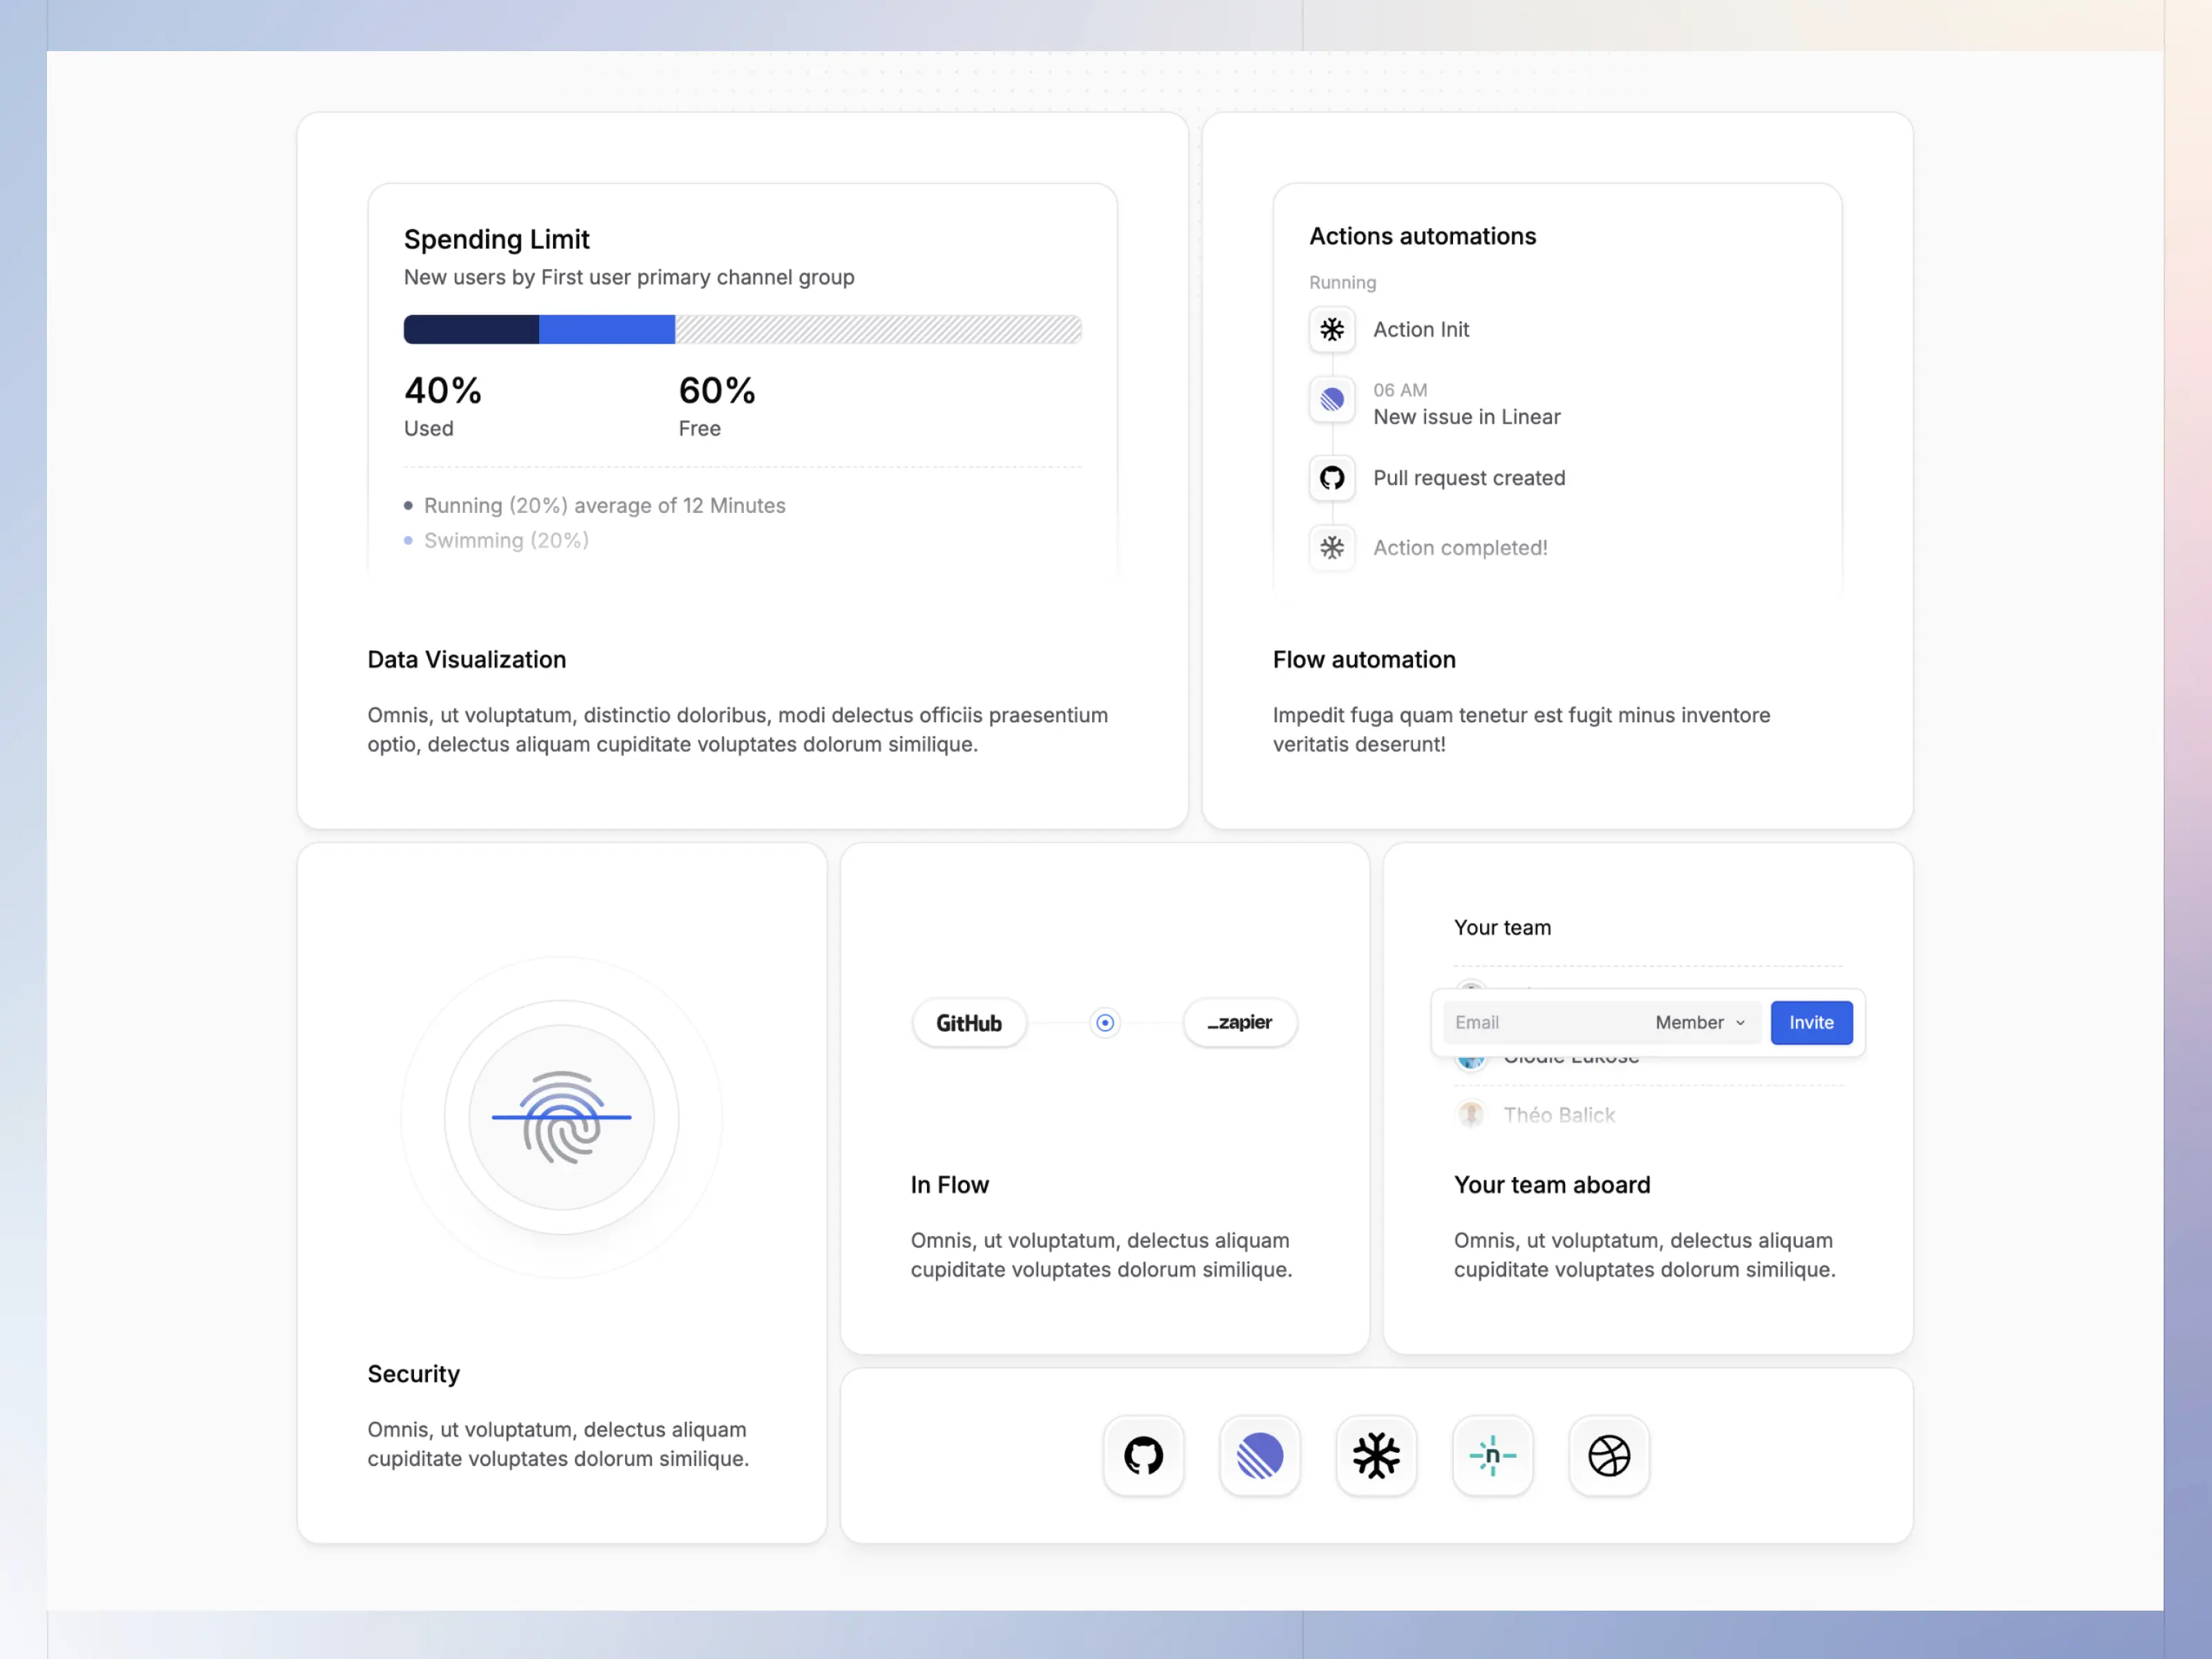The image size is (2212, 1659).
Task: Click the Pull request created item
Action: (1468, 478)
